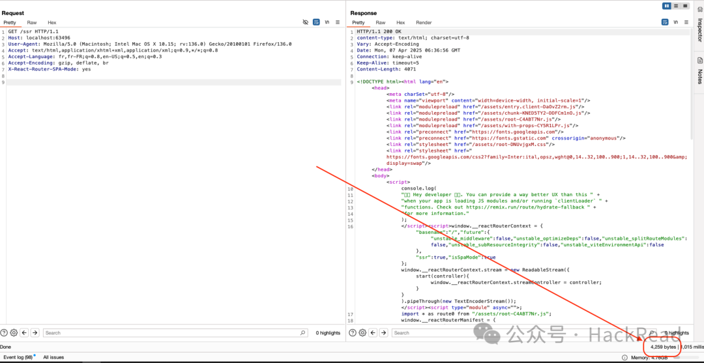704x363 pixels.
Task: Click the 'Date: Mon, 07 Apr 2025' header
Action: coord(407,50)
